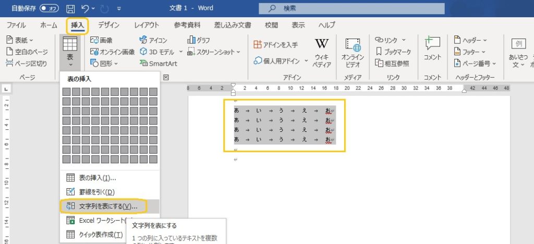Insert an オンラインビデオ online video
The height and width of the screenshot is (244, 534).
coord(353,51)
